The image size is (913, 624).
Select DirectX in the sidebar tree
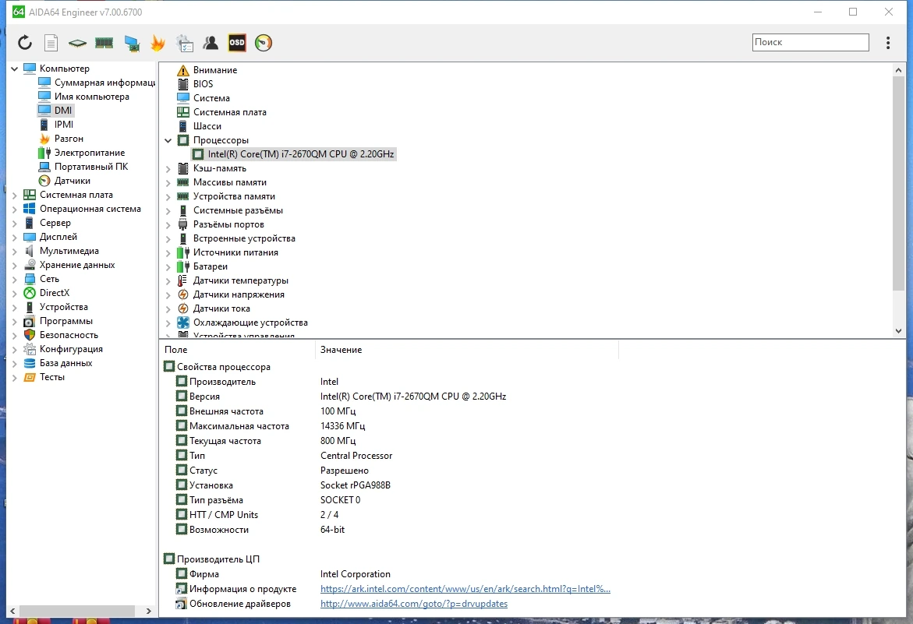(x=54, y=292)
